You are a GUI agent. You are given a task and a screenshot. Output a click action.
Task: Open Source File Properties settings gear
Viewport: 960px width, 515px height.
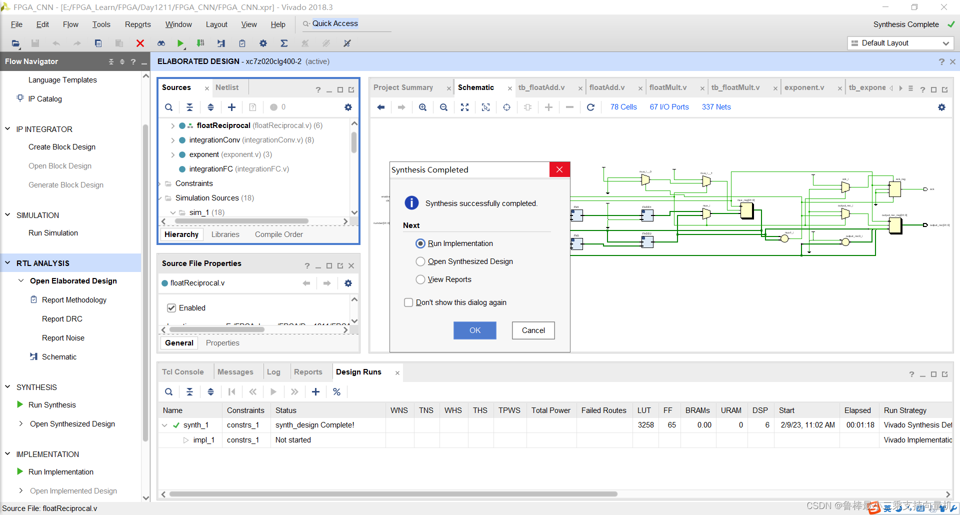tap(348, 283)
